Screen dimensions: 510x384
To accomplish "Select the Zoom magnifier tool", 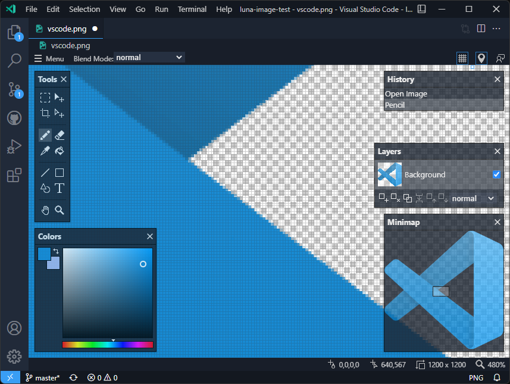I will tap(60, 210).
